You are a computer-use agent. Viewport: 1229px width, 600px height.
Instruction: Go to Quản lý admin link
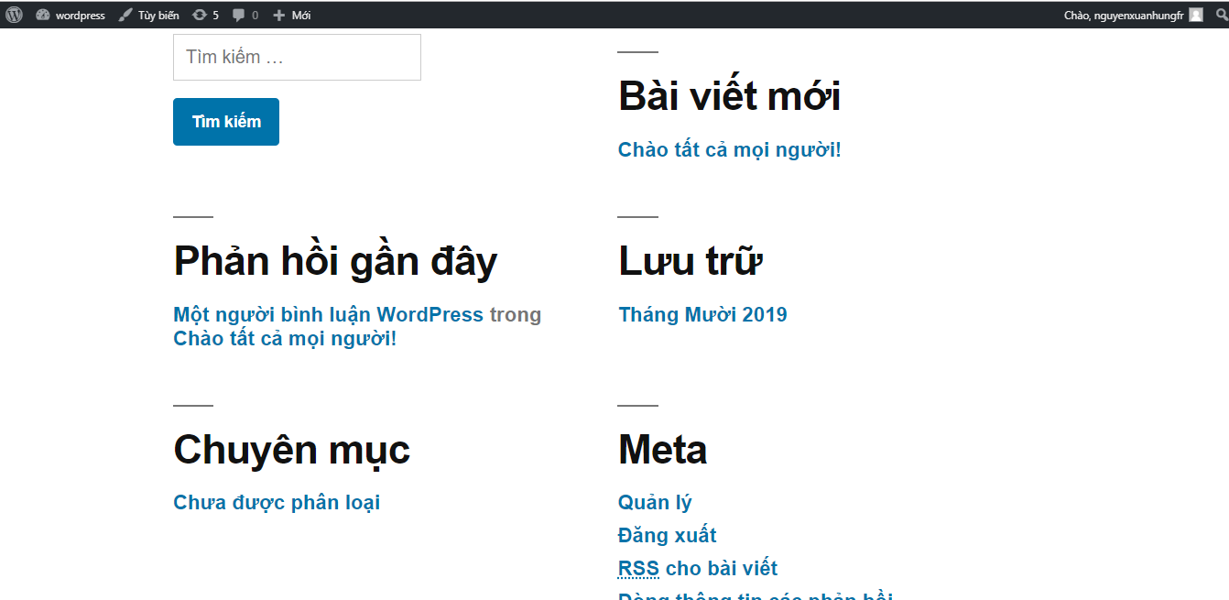tap(655, 502)
